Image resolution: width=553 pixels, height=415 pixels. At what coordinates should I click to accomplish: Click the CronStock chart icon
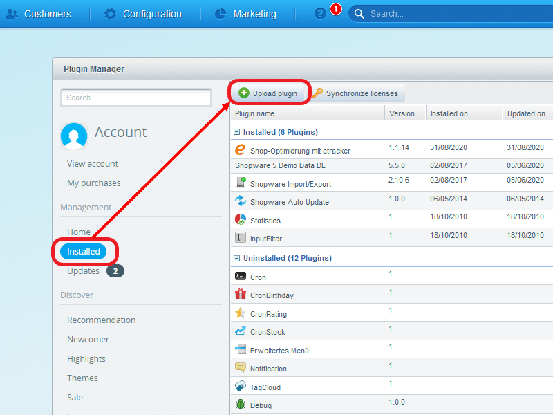point(241,331)
